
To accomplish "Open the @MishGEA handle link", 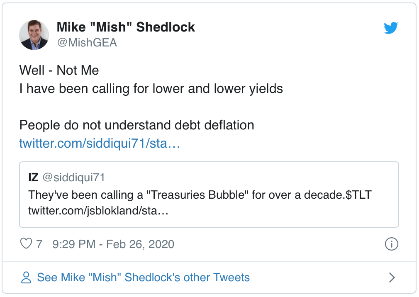I will 87,43.
